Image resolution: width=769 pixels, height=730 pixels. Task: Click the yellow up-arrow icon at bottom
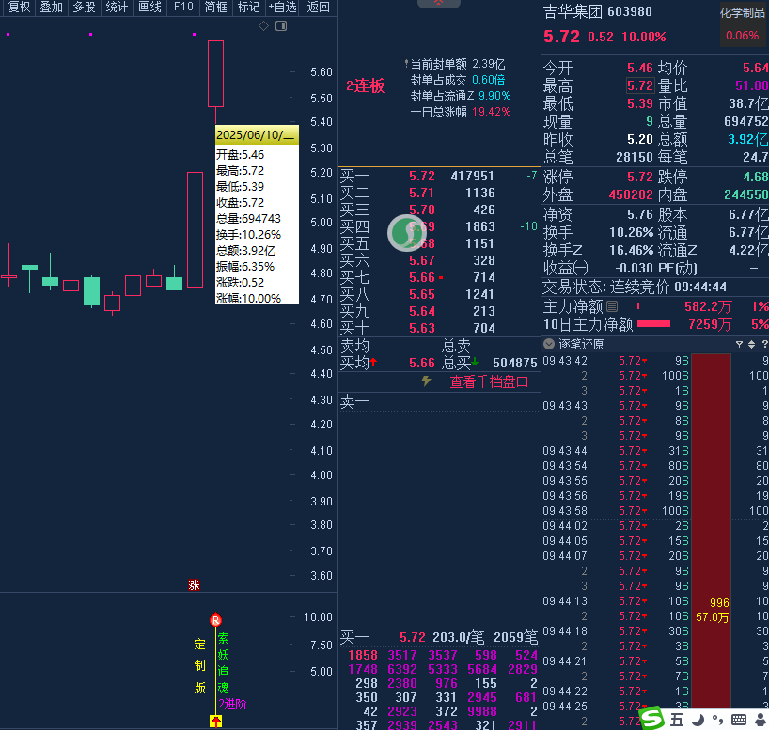pos(215,722)
